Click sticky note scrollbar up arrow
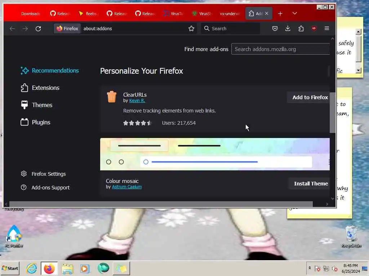 (x=358, y=32)
